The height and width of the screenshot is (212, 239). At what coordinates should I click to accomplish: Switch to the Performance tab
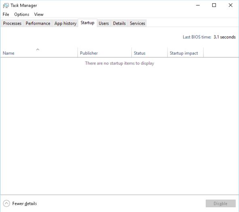point(38,23)
